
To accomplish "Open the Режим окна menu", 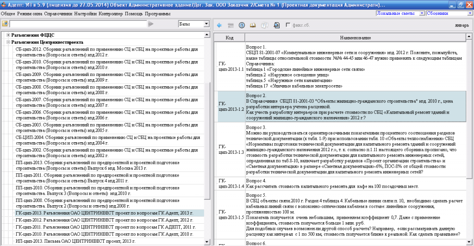I will [x=30, y=13].
